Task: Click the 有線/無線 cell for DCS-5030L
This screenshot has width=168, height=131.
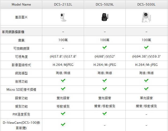Action: [x=146, y=73]
